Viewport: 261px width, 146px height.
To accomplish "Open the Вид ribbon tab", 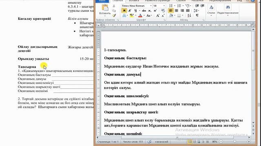I will coord(239,1).
